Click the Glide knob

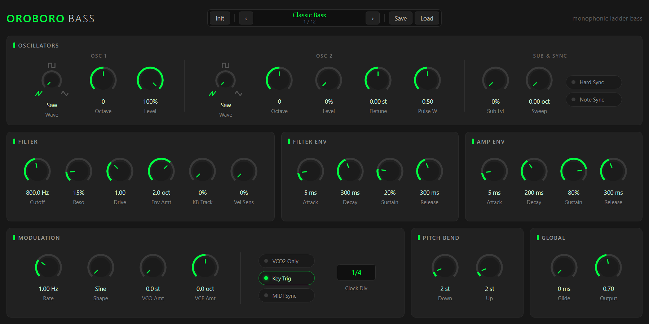pyautogui.click(x=564, y=267)
